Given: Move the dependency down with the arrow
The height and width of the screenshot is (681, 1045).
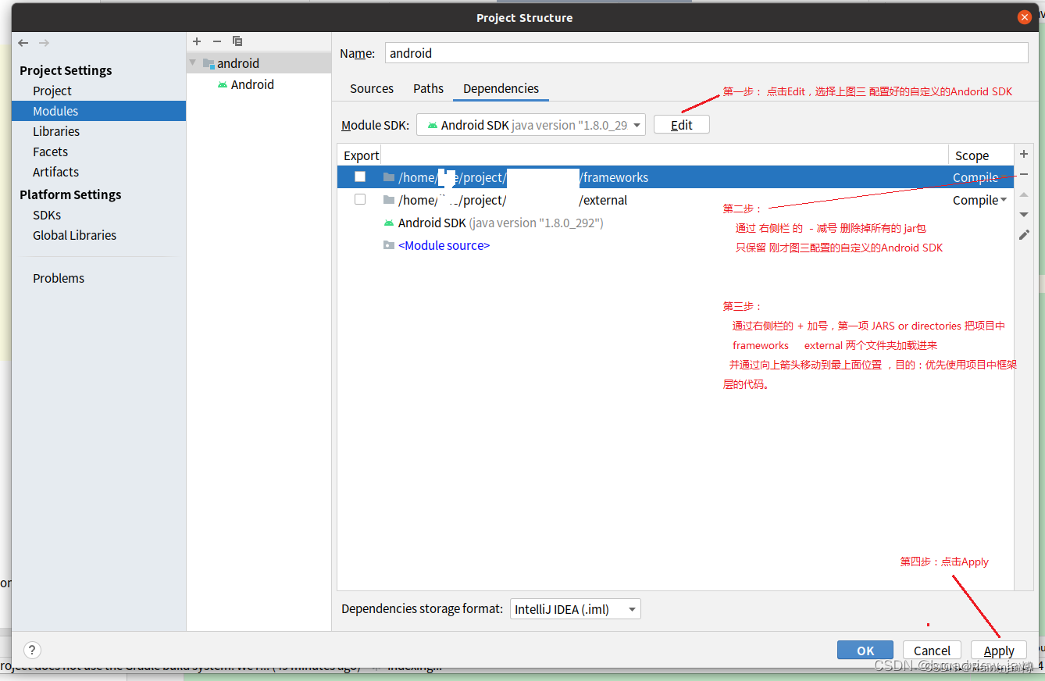Looking at the screenshot, I should [1024, 215].
